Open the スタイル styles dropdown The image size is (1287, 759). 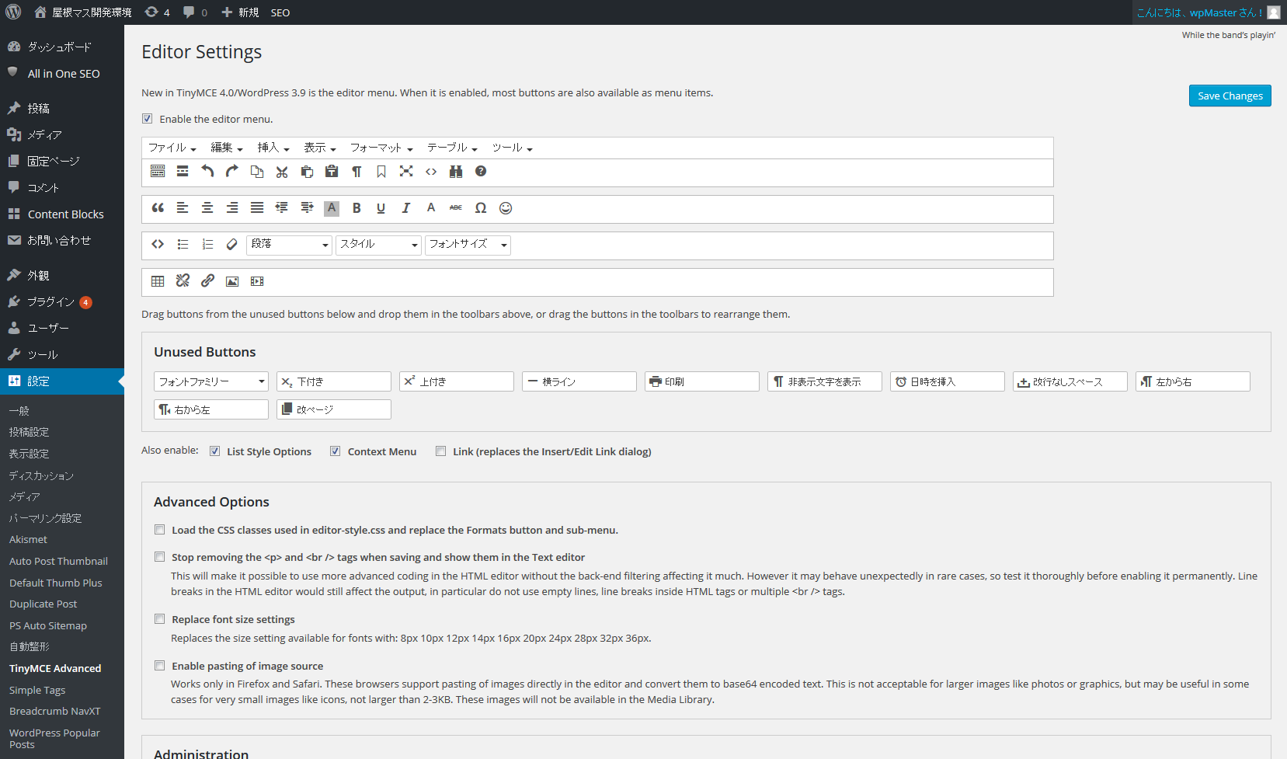coord(378,245)
